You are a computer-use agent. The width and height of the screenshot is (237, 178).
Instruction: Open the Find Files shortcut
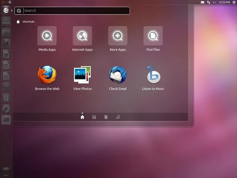(x=153, y=36)
